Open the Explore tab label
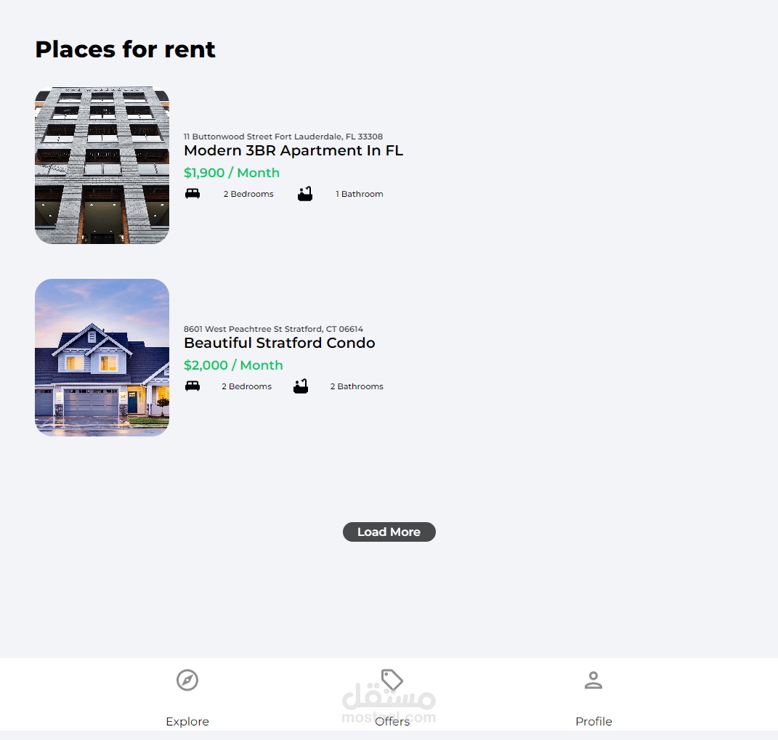The width and height of the screenshot is (778, 740). click(187, 721)
